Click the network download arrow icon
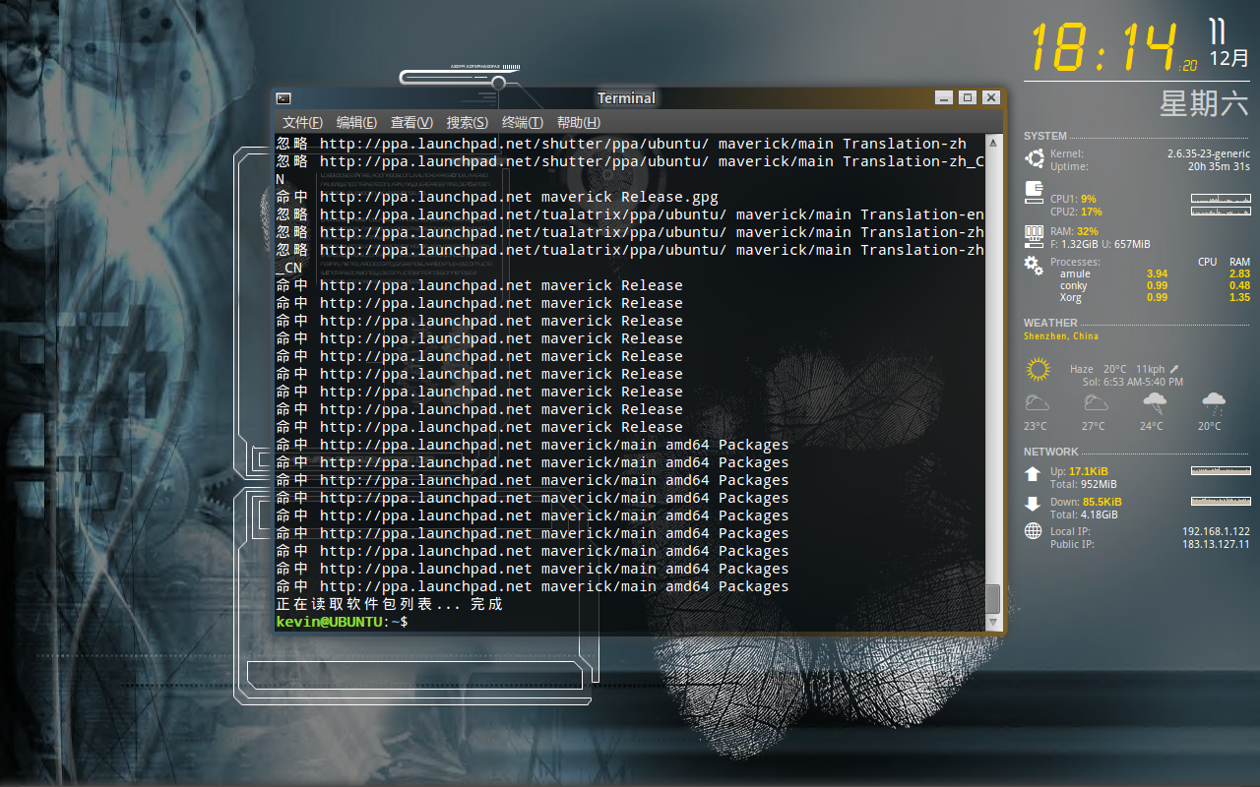 pyautogui.click(x=1033, y=504)
